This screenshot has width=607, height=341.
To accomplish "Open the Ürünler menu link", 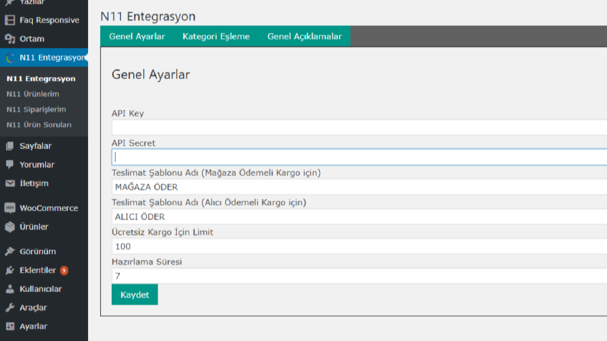I will pos(34,226).
